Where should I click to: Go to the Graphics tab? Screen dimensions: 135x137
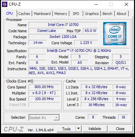click(x=92, y=14)
